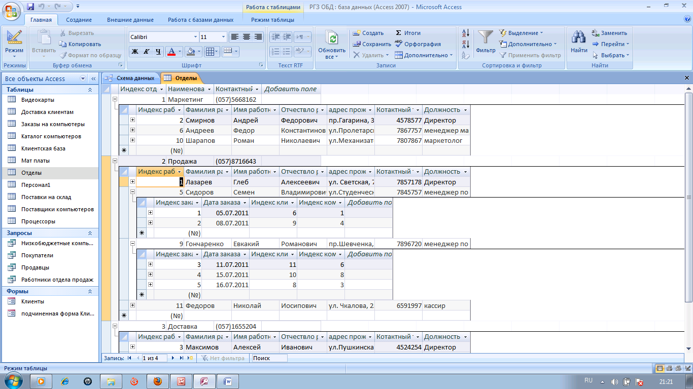Collapse the Запросы group
693x389 pixels.
coord(90,233)
